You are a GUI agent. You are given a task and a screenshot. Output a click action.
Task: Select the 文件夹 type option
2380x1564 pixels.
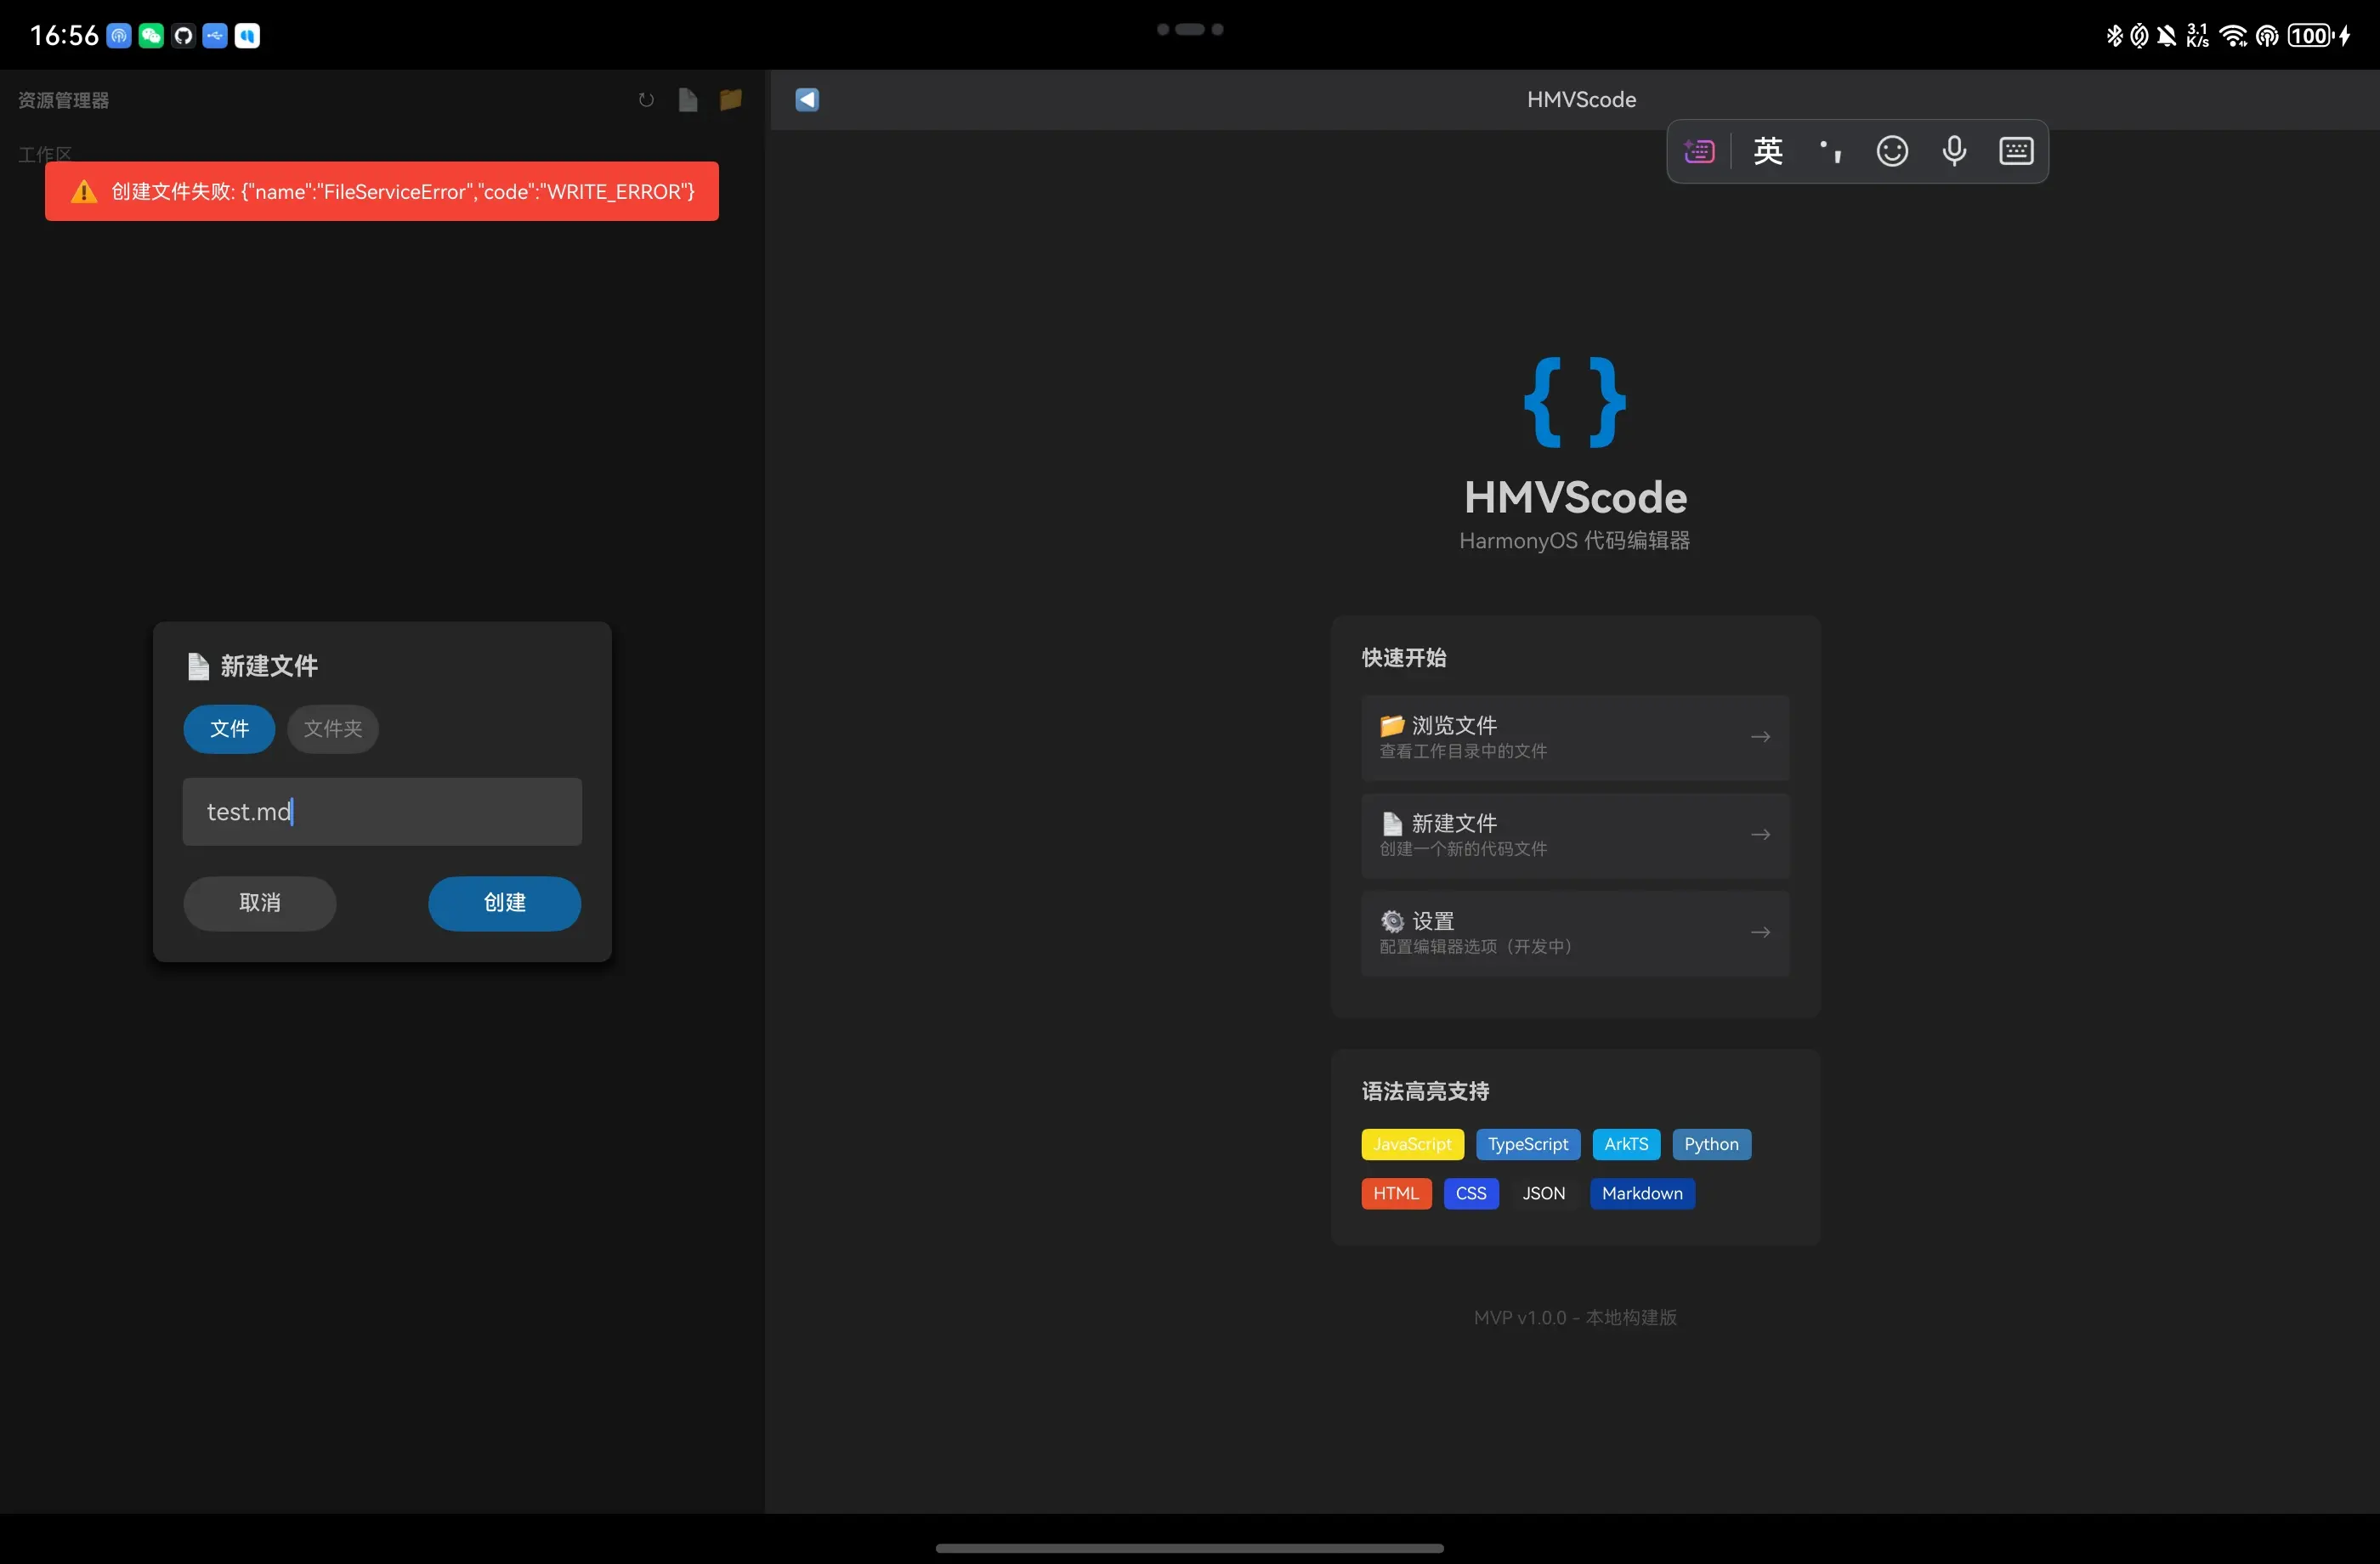click(x=333, y=729)
